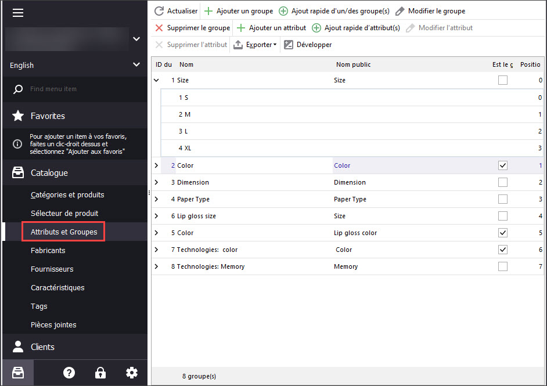Click the Ajout rapide d'attribut(s) circle-plus icon
This screenshot has height=386, width=547.
pyautogui.click(x=316, y=28)
